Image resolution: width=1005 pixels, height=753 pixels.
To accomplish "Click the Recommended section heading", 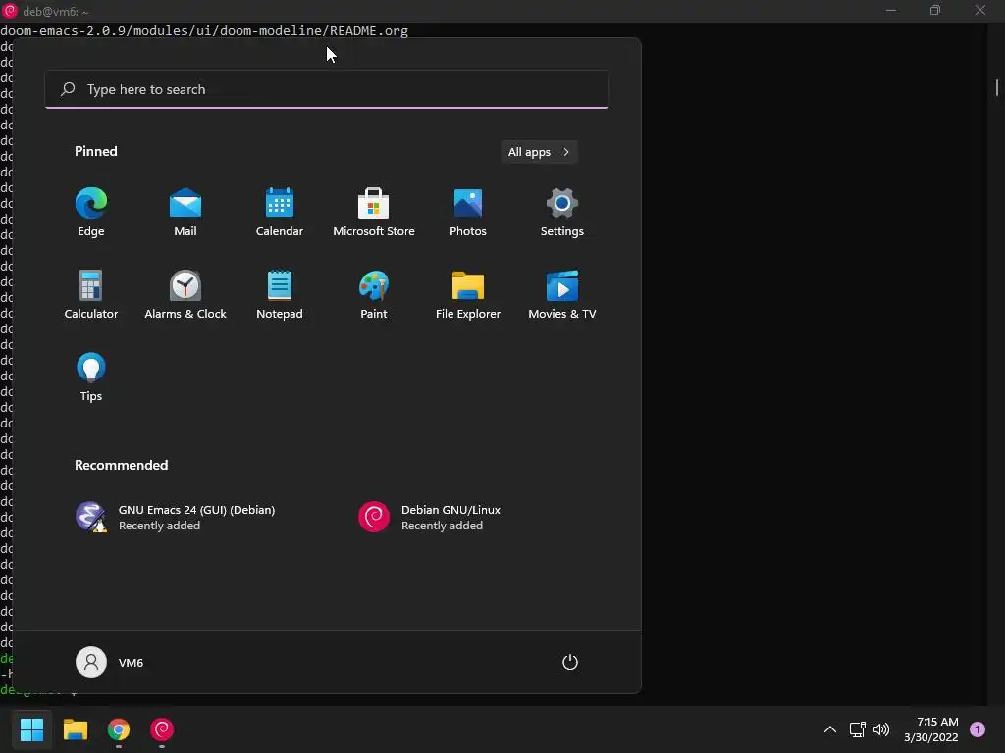I will pos(121,465).
